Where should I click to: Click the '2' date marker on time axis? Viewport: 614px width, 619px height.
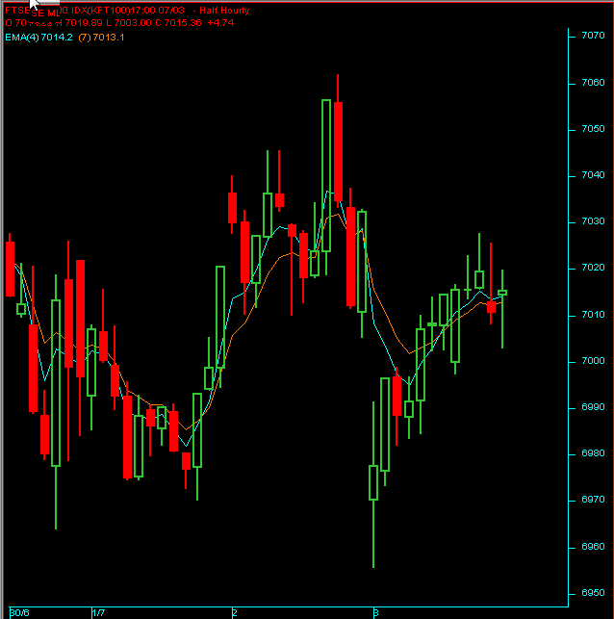pos(235,613)
